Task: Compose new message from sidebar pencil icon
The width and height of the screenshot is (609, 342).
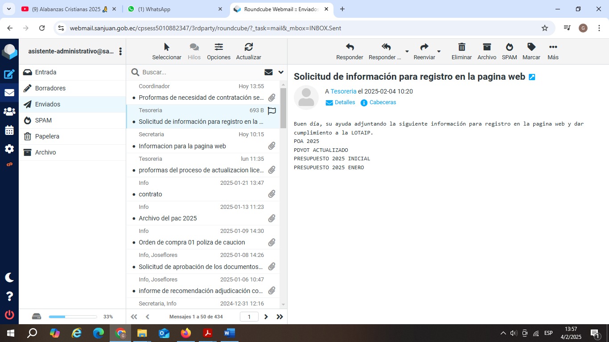Action: coord(9,74)
